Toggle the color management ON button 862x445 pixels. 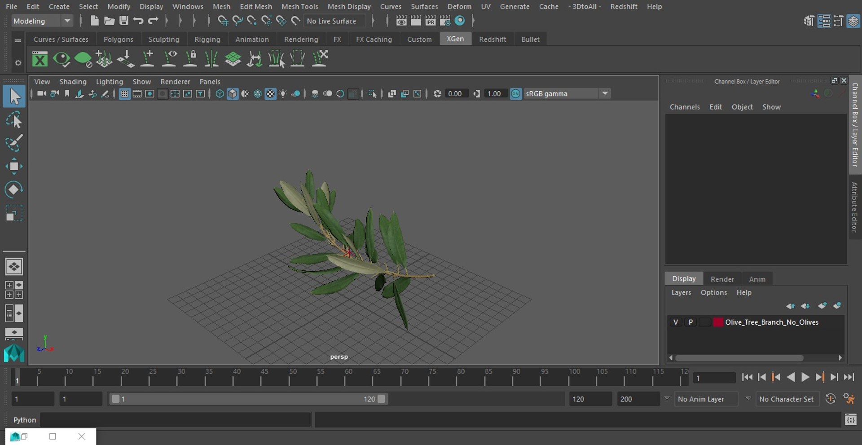pyautogui.click(x=516, y=93)
